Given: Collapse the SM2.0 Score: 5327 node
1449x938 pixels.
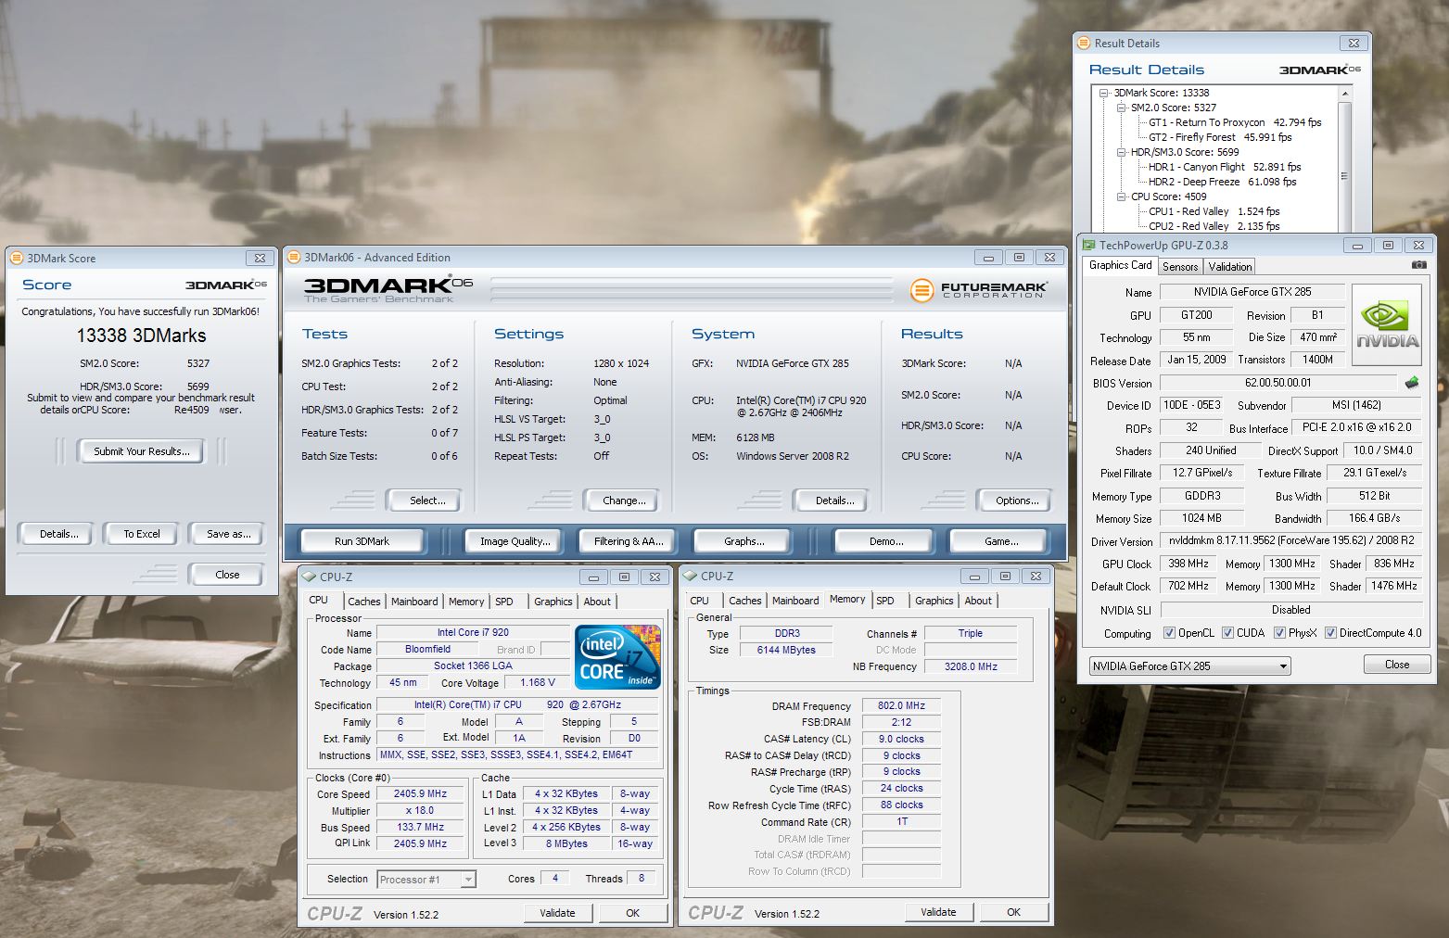Looking at the screenshot, I should pos(1121,108).
